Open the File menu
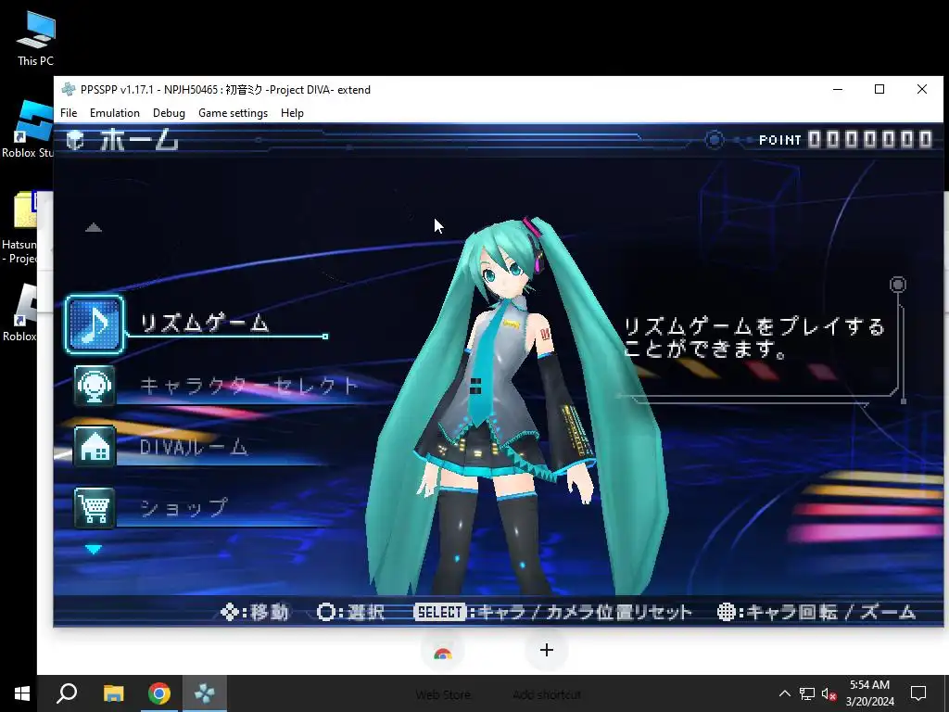Image resolution: width=949 pixels, height=712 pixels. click(69, 113)
